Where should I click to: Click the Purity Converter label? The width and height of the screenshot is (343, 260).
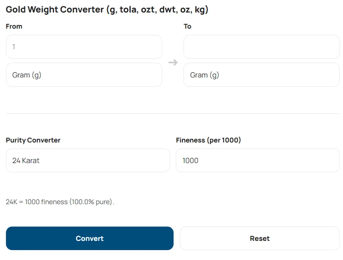click(x=33, y=140)
